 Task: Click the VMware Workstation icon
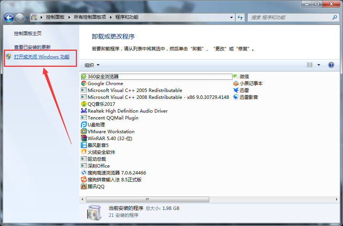tap(84, 132)
